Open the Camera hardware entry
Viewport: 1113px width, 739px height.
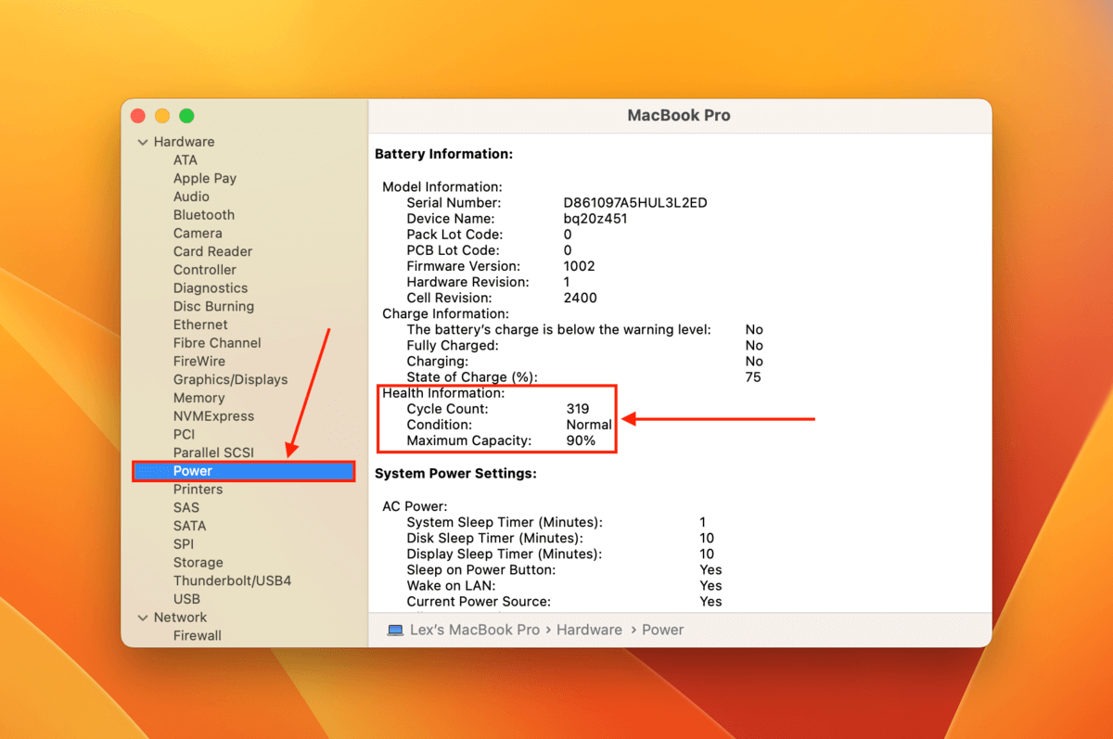coord(198,233)
